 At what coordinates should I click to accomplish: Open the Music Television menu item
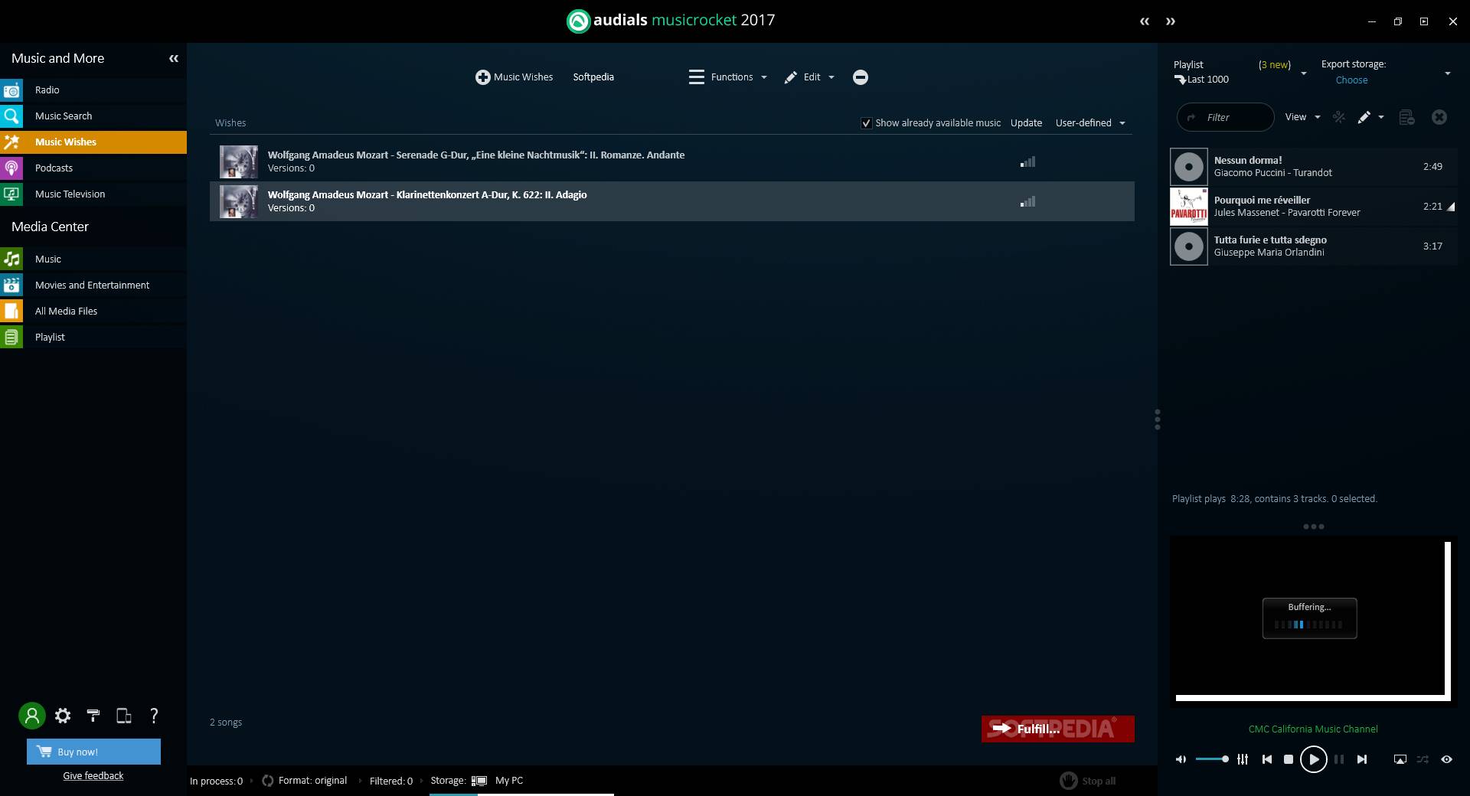[93, 194]
